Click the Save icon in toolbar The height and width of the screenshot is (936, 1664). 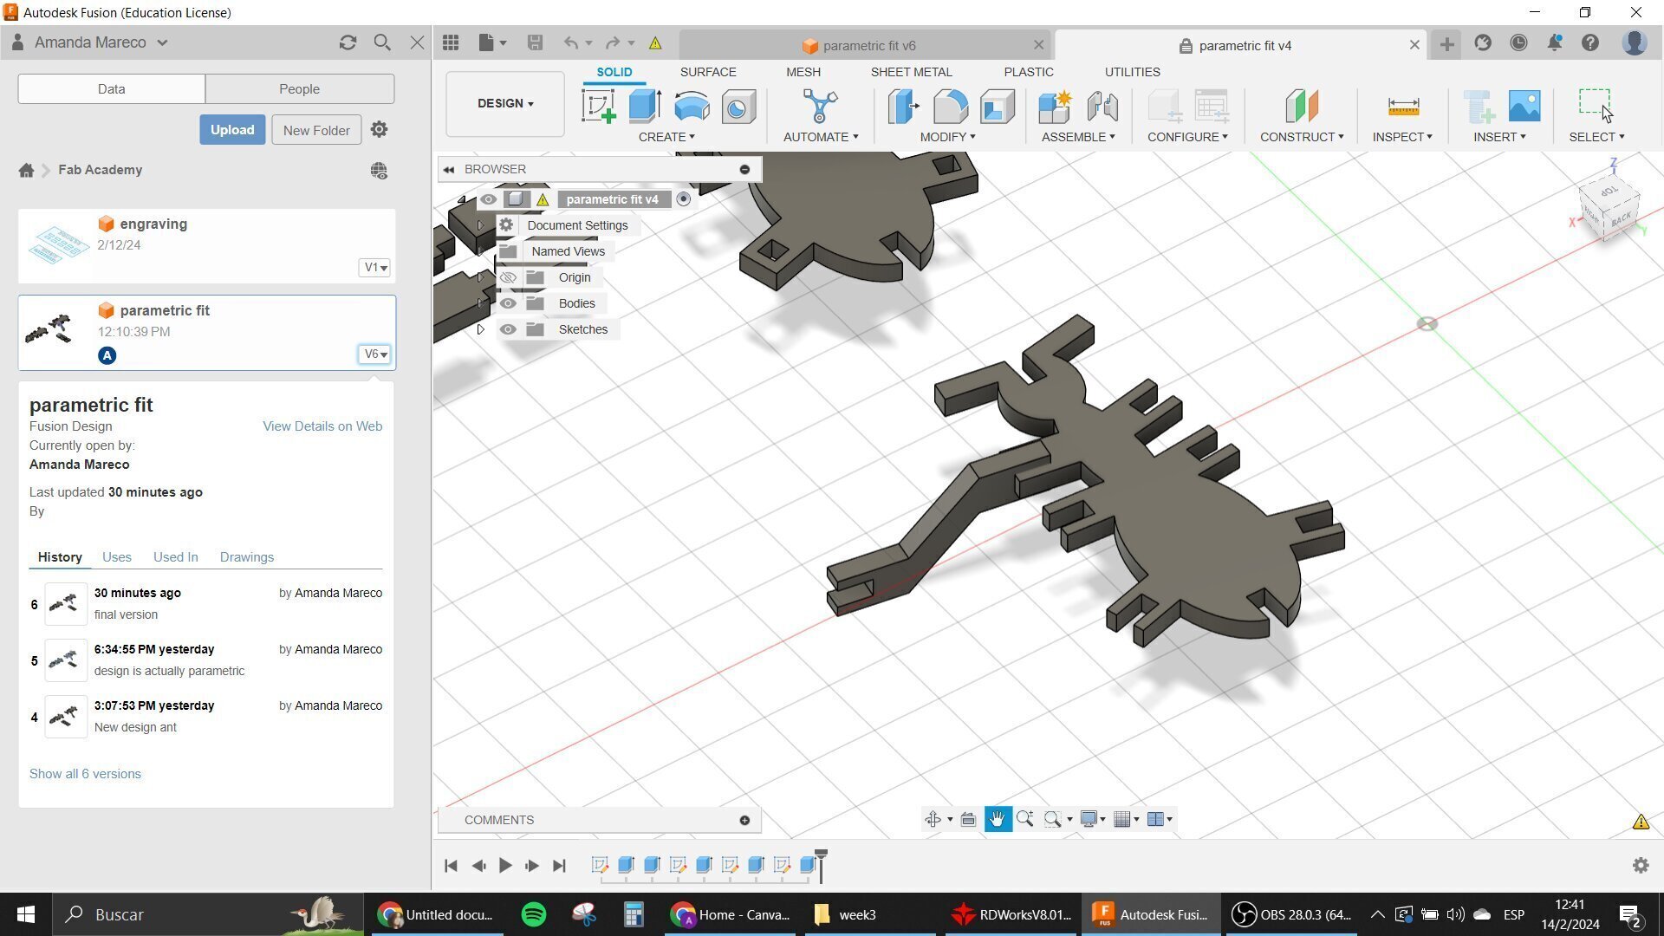pyautogui.click(x=535, y=42)
